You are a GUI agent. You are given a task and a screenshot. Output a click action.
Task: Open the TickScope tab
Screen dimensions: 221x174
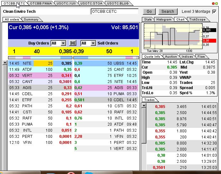point(197,20)
